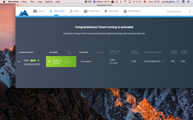Open the Bluetooth menu bar icon

pyautogui.click(x=121, y=1)
